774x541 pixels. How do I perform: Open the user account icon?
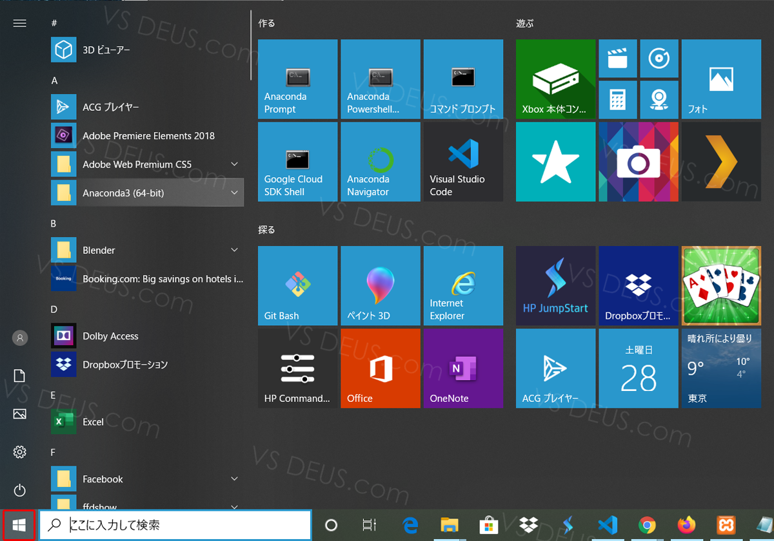tap(20, 337)
